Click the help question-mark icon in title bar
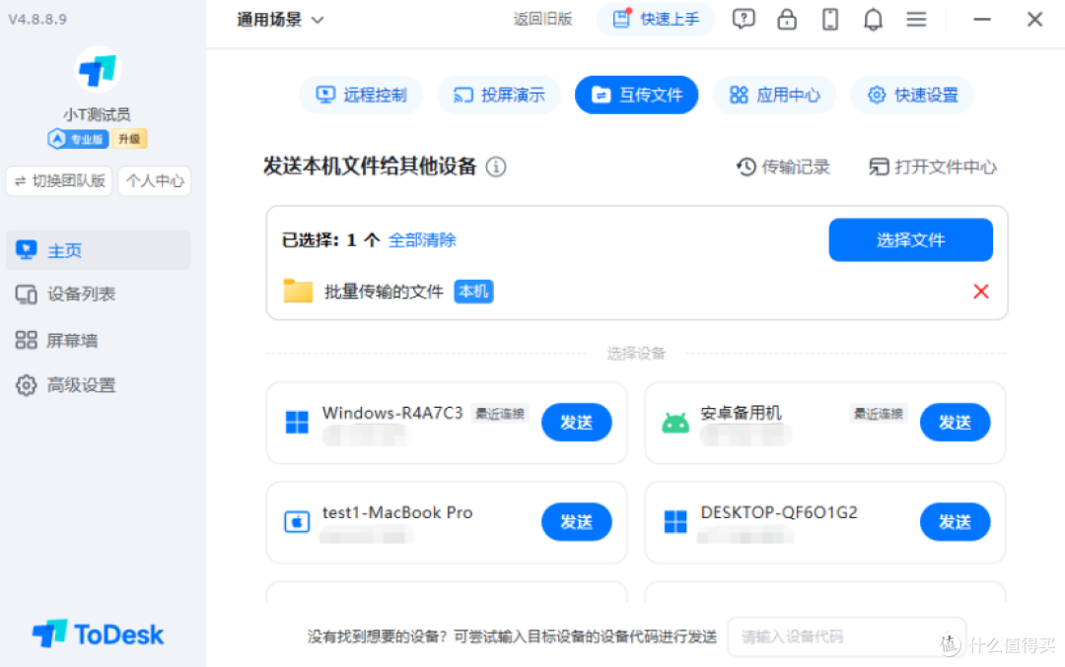 point(744,19)
